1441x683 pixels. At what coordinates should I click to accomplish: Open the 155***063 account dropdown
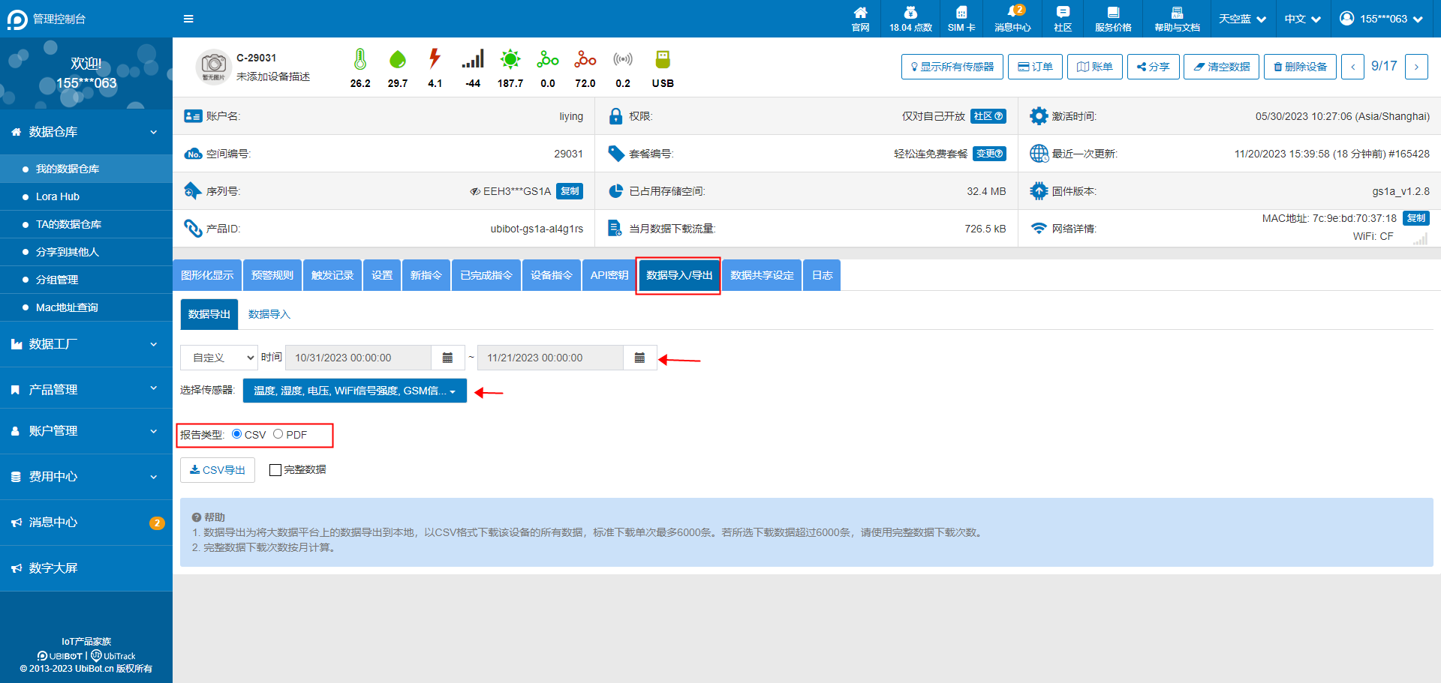click(1381, 19)
